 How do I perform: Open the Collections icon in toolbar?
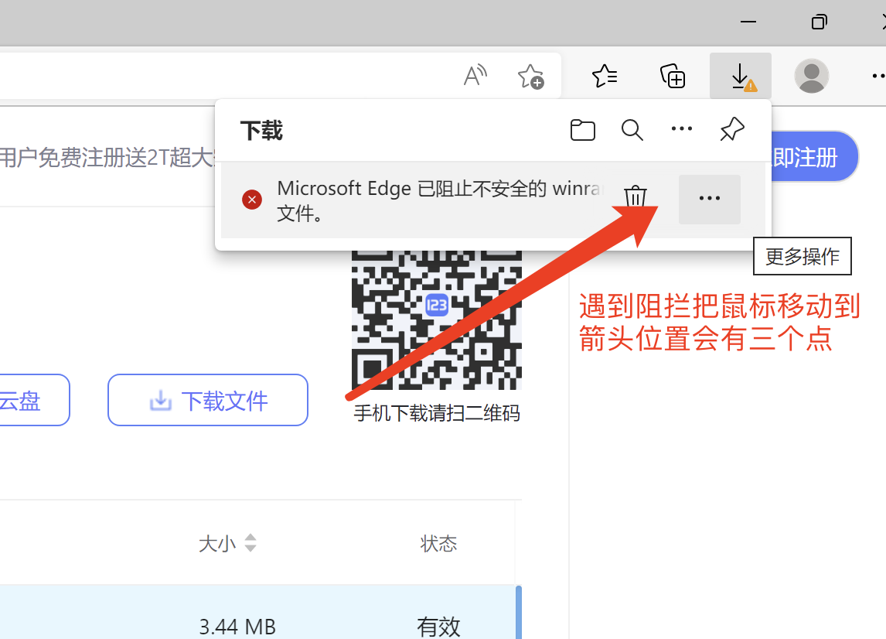(x=673, y=76)
